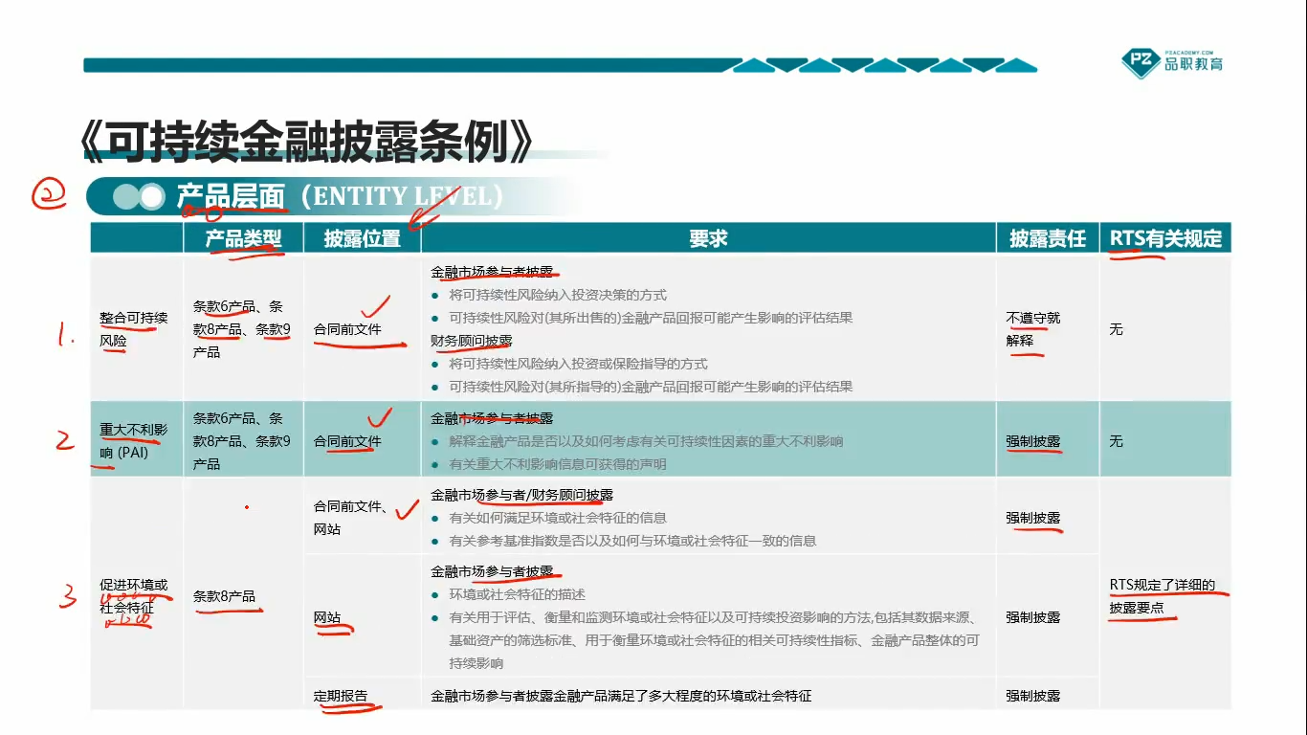Screen dimensions: 1307x735
Task: Select the 重大不利影响 (PAI) row label
Action: [x=133, y=441]
